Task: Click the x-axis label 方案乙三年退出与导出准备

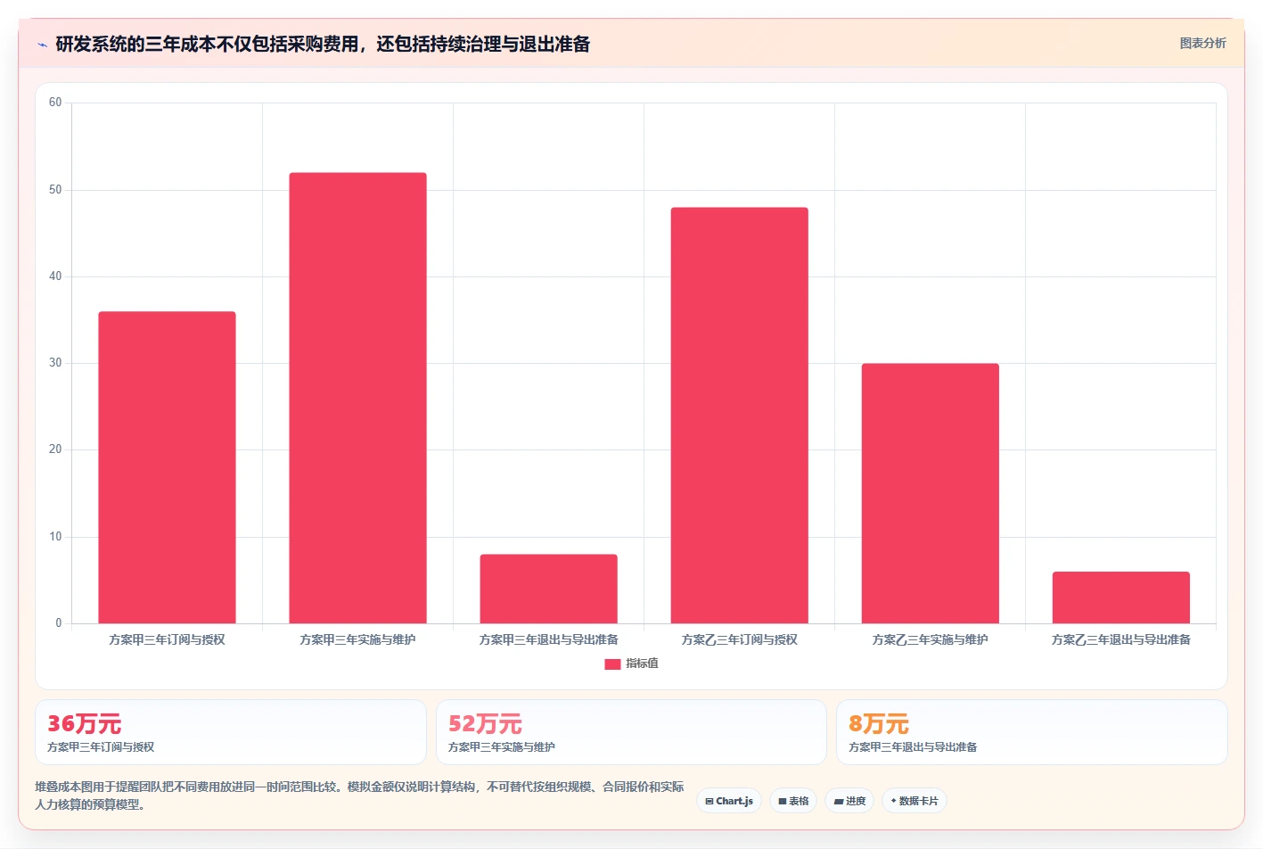Action: point(1120,639)
